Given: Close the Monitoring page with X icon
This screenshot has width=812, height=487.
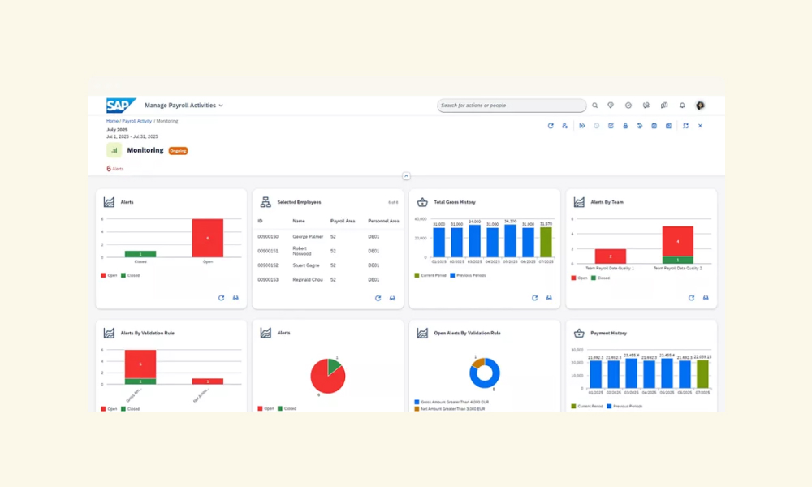Looking at the screenshot, I should (x=700, y=126).
